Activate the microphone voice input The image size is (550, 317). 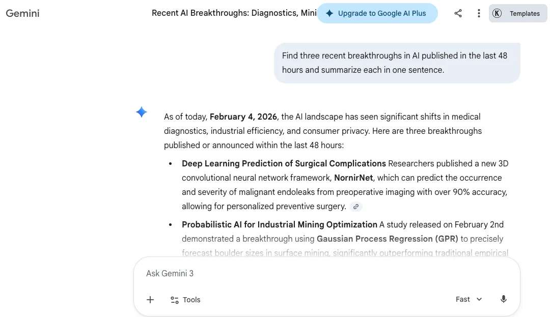click(x=503, y=299)
